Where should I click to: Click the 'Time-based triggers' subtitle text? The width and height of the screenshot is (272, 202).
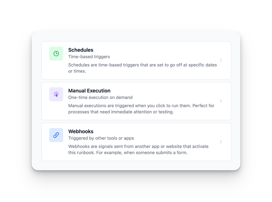tap(89, 57)
